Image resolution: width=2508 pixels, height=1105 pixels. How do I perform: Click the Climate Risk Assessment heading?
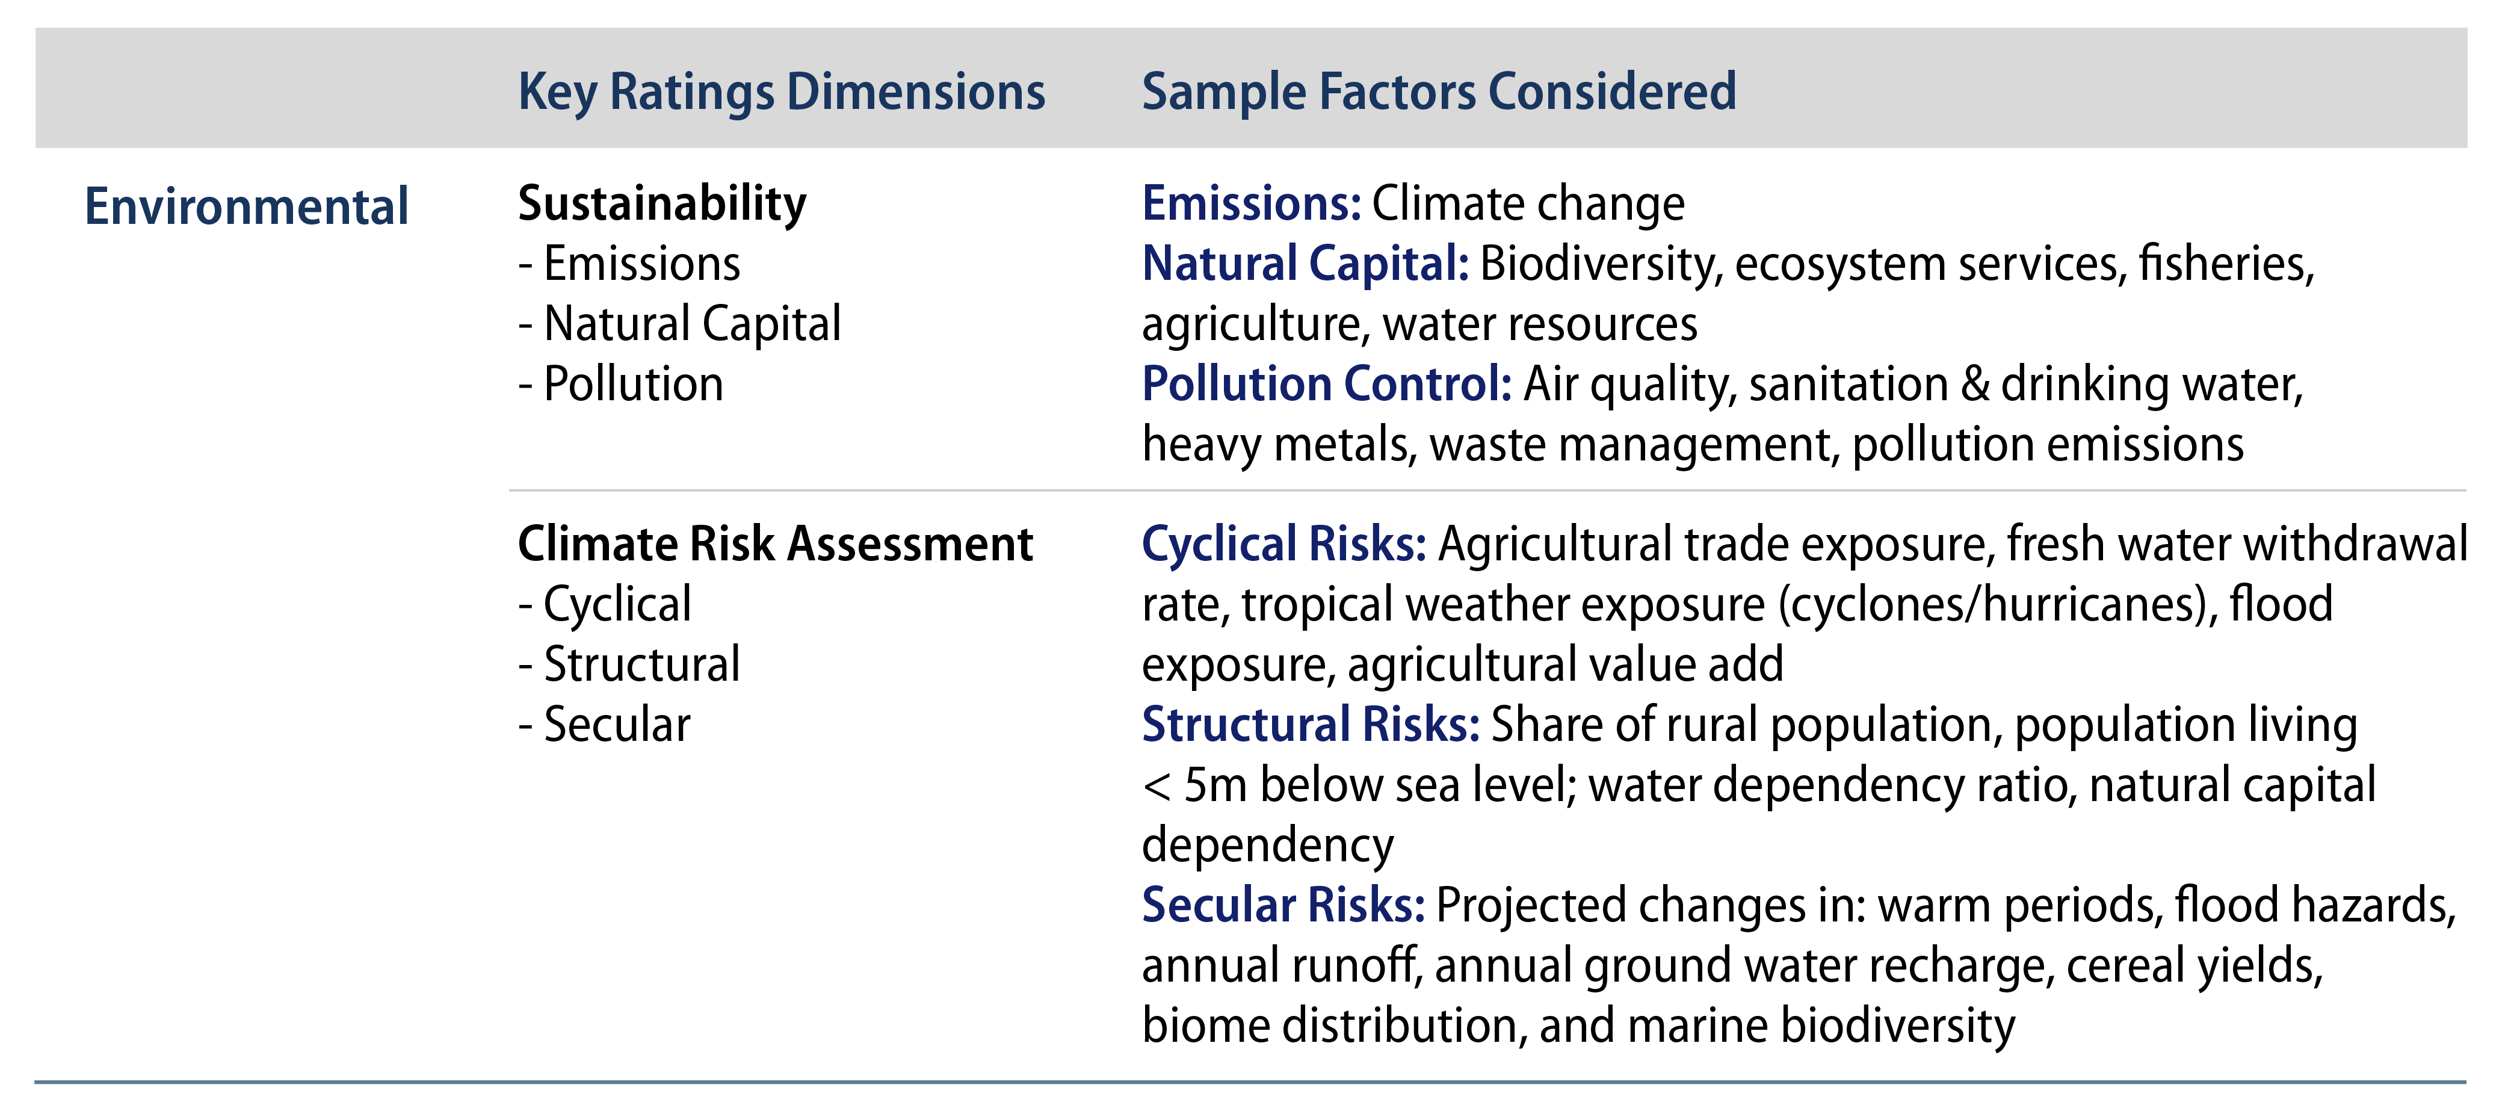tap(775, 544)
